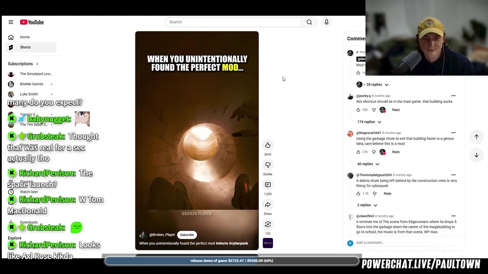Open the short's comments icon
Screen dimensions: 488x274
tap(268, 185)
